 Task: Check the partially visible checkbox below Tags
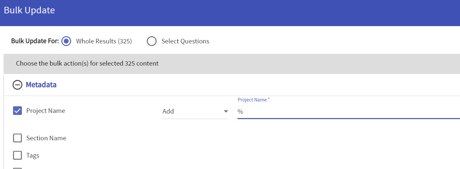[17, 168]
